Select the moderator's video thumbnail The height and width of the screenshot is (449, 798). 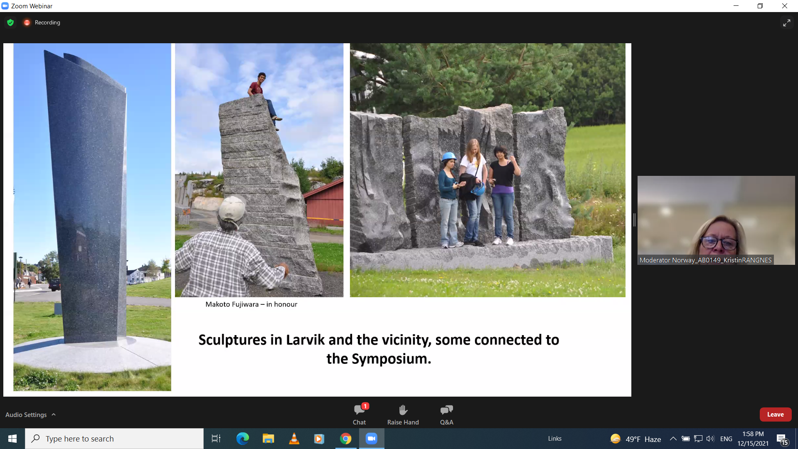tap(716, 220)
